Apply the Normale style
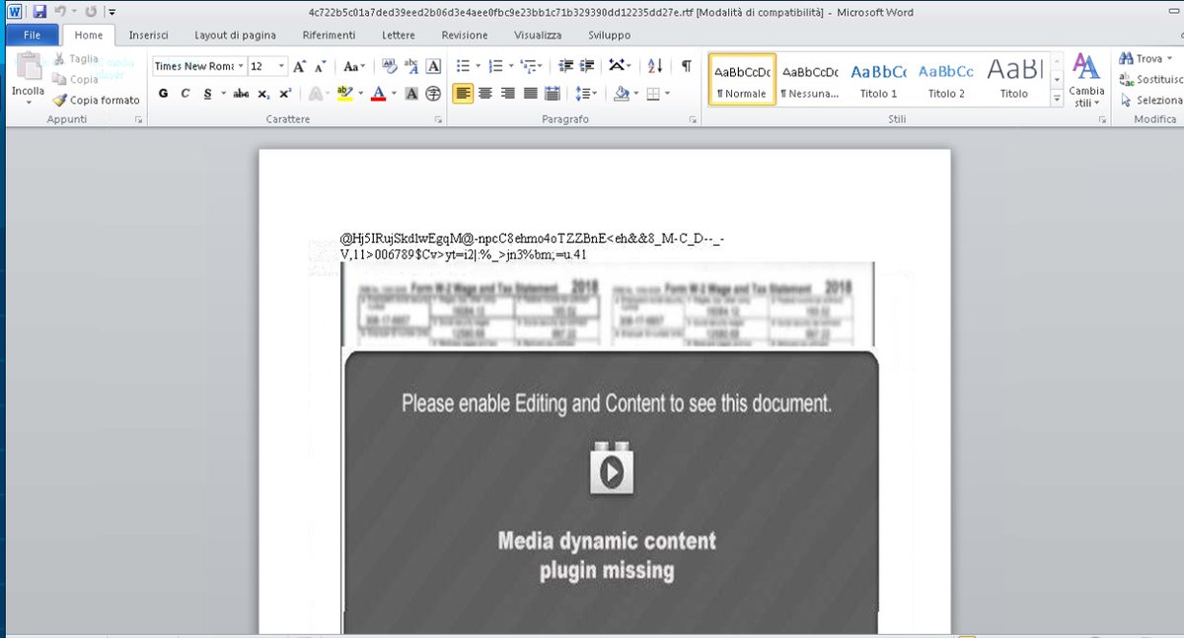The width and height of the screenshot is (1184, 638). coord(742,79)
